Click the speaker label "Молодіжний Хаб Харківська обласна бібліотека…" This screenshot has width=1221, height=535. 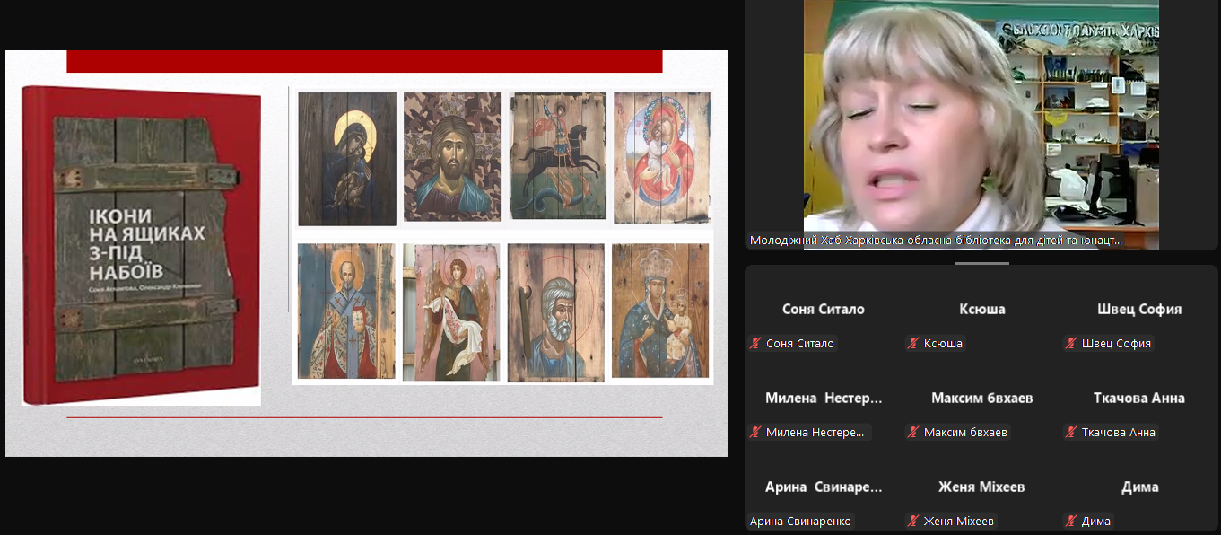(x=936, y=241)
